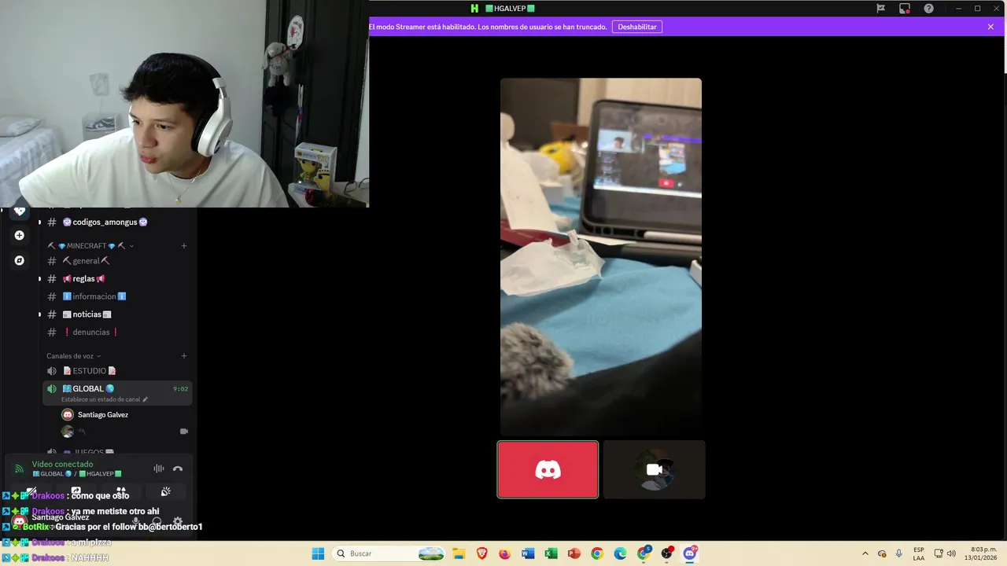Open Microsoft Word from the taskbar
The image size is (1007, 566).
(528, 553)
